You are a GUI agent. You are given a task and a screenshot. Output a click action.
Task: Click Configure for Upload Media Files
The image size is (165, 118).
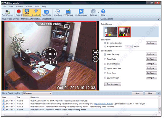point(151,68)
